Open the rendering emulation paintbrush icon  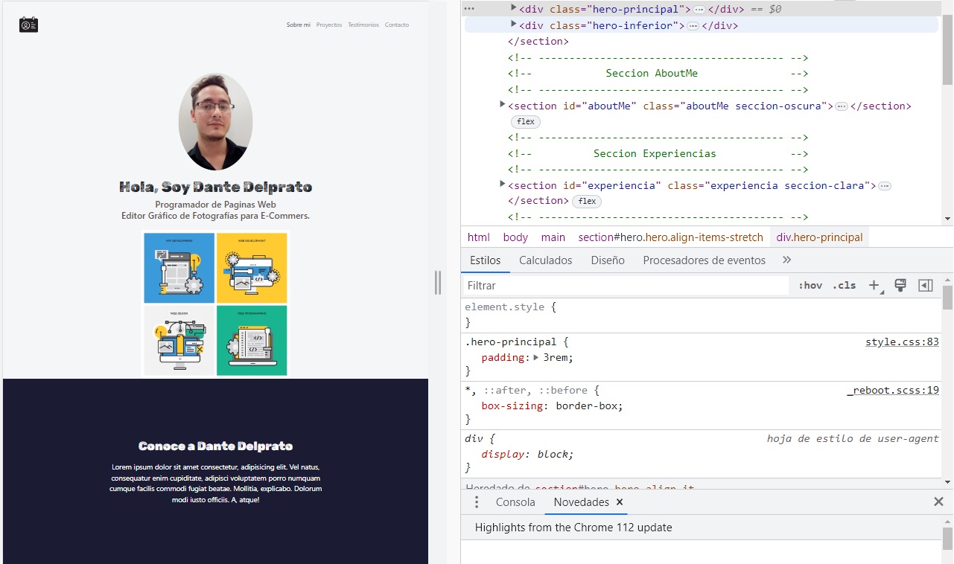[900, 286]
